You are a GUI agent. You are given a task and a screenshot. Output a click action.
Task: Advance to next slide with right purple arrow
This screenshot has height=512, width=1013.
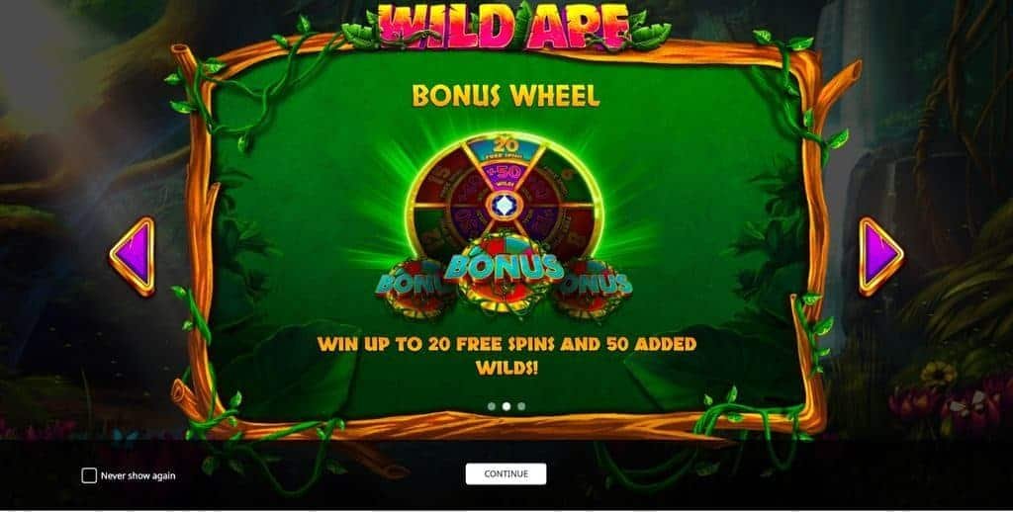pos(880,256)
